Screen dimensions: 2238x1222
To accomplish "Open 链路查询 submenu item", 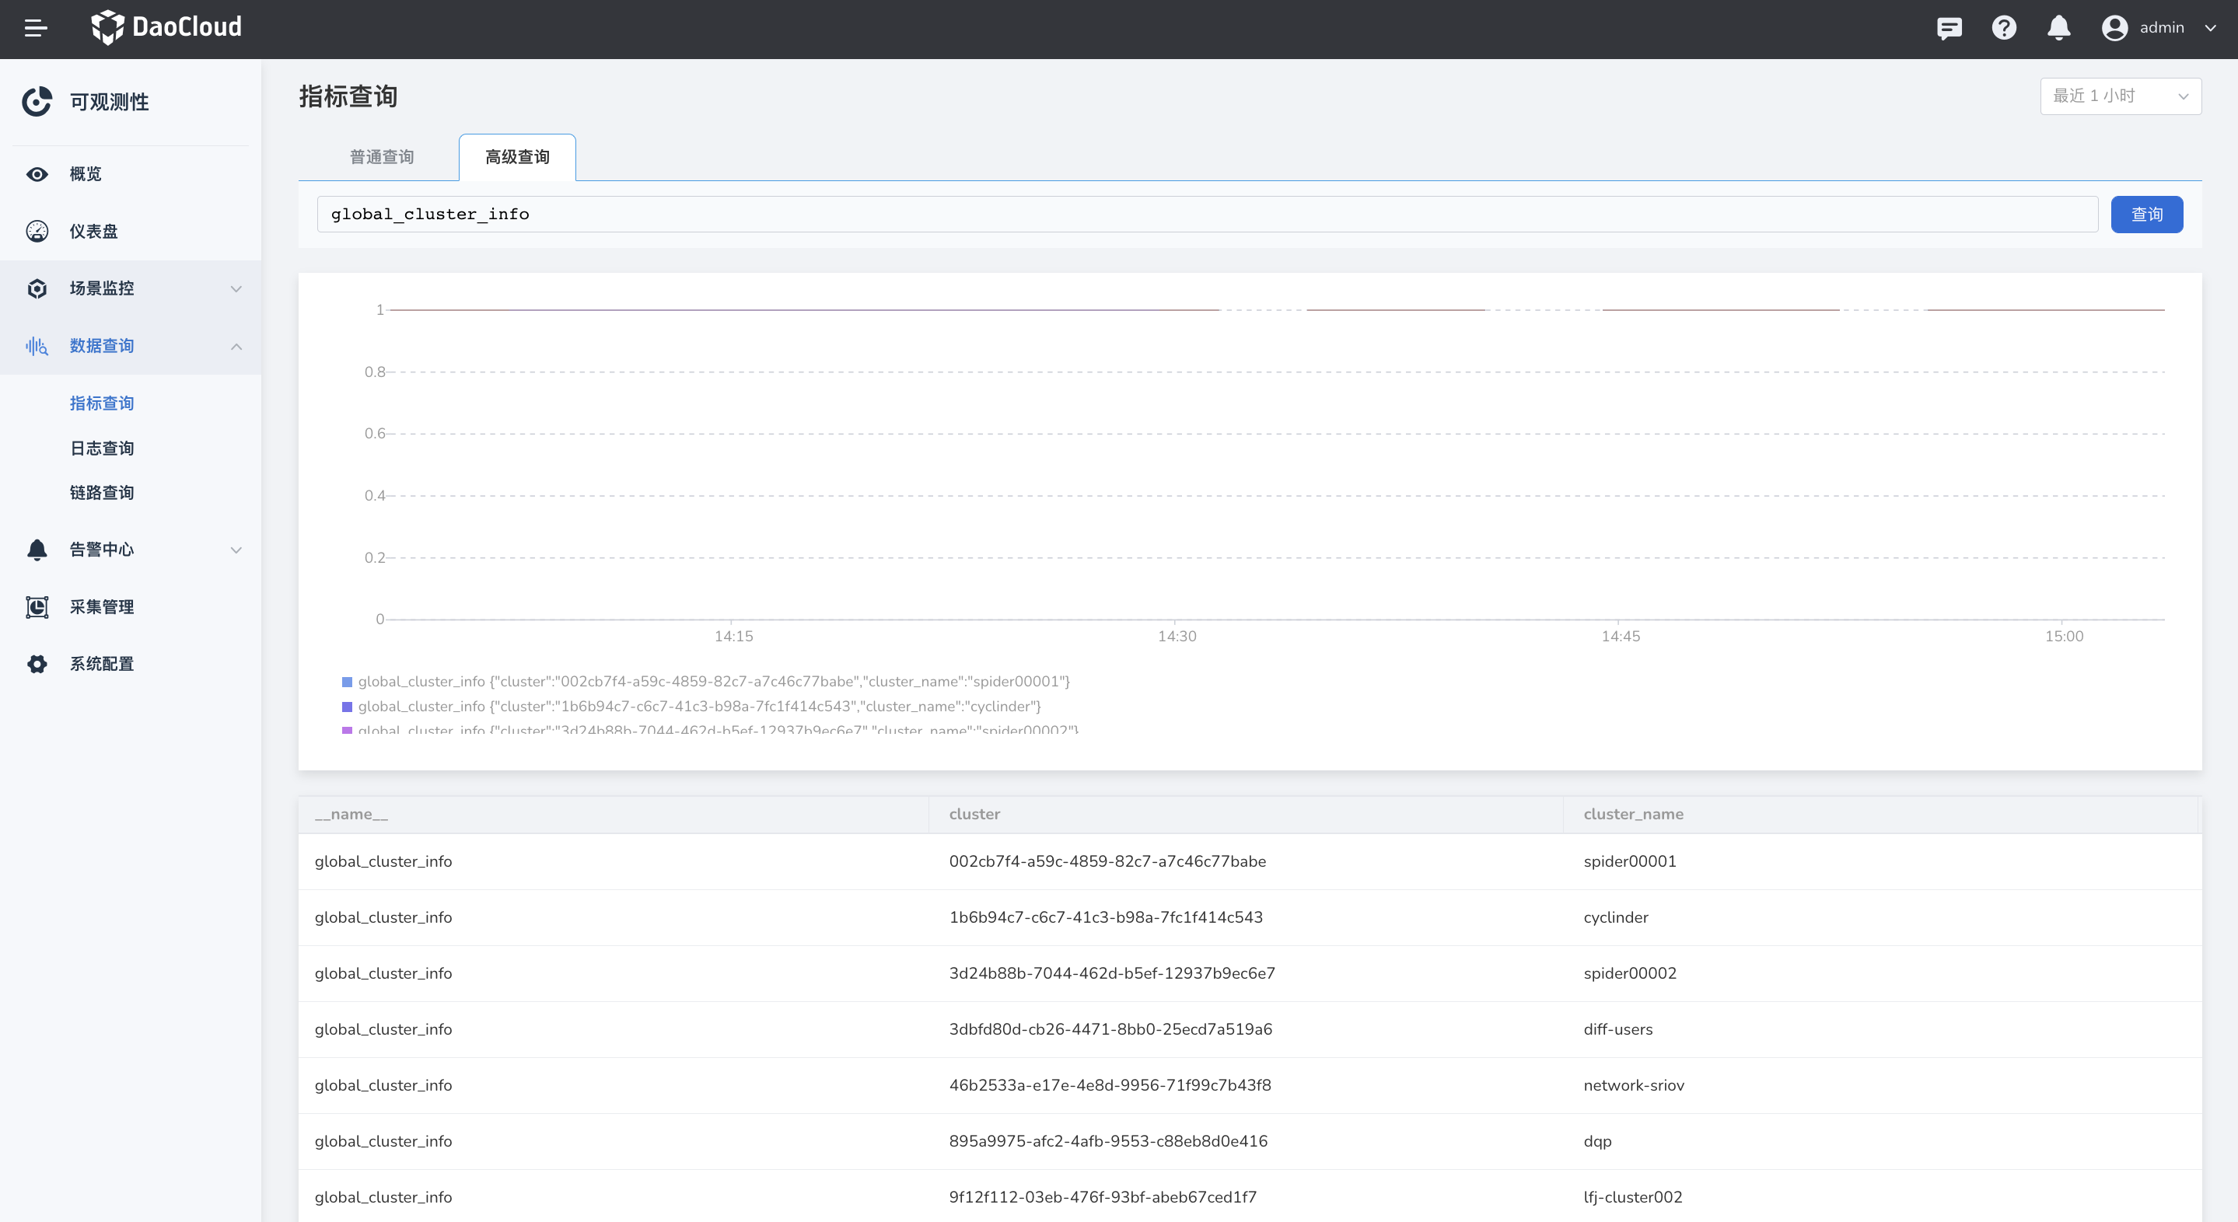I will [x=102, y=492].
